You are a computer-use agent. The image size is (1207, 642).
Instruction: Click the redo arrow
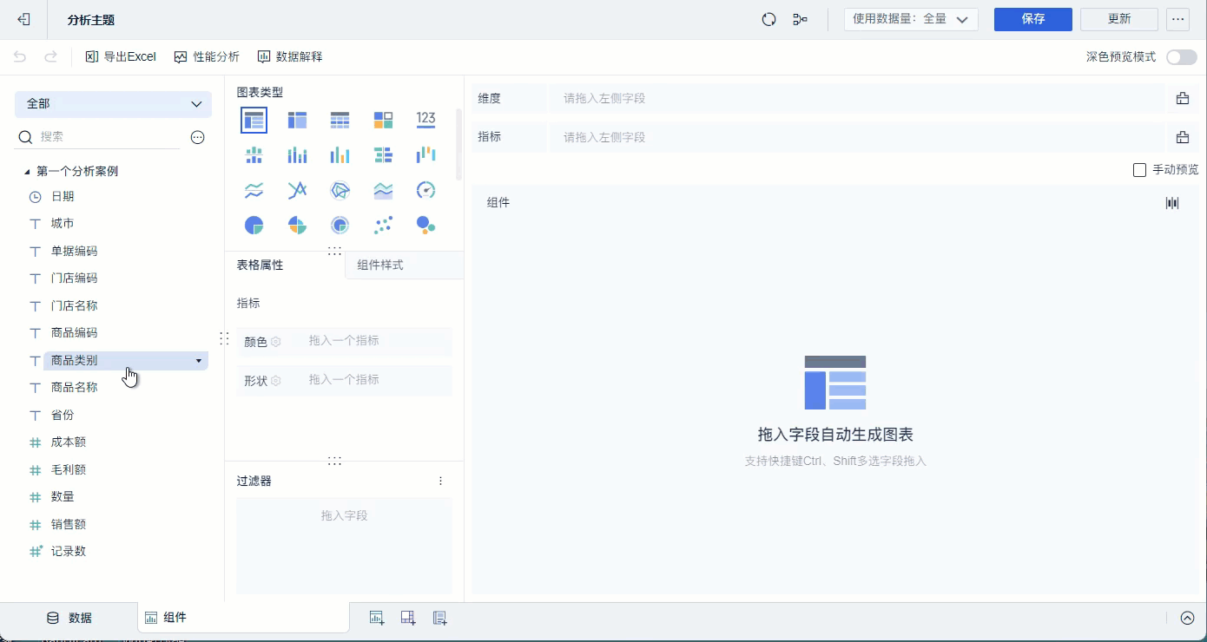50,56
